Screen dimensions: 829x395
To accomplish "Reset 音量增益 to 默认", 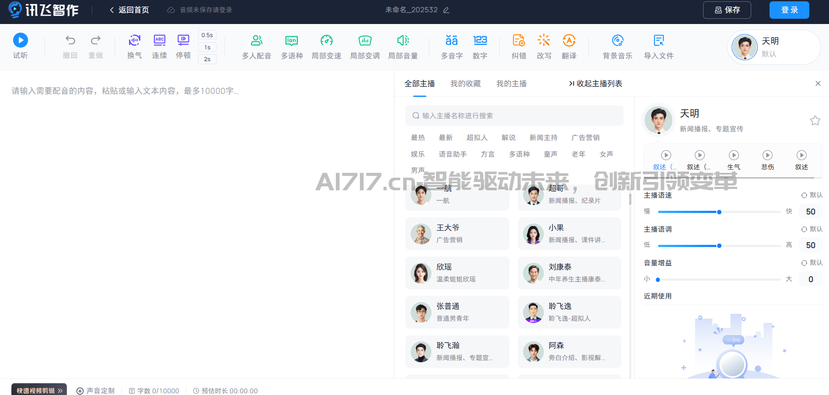I will click(812, 262).
